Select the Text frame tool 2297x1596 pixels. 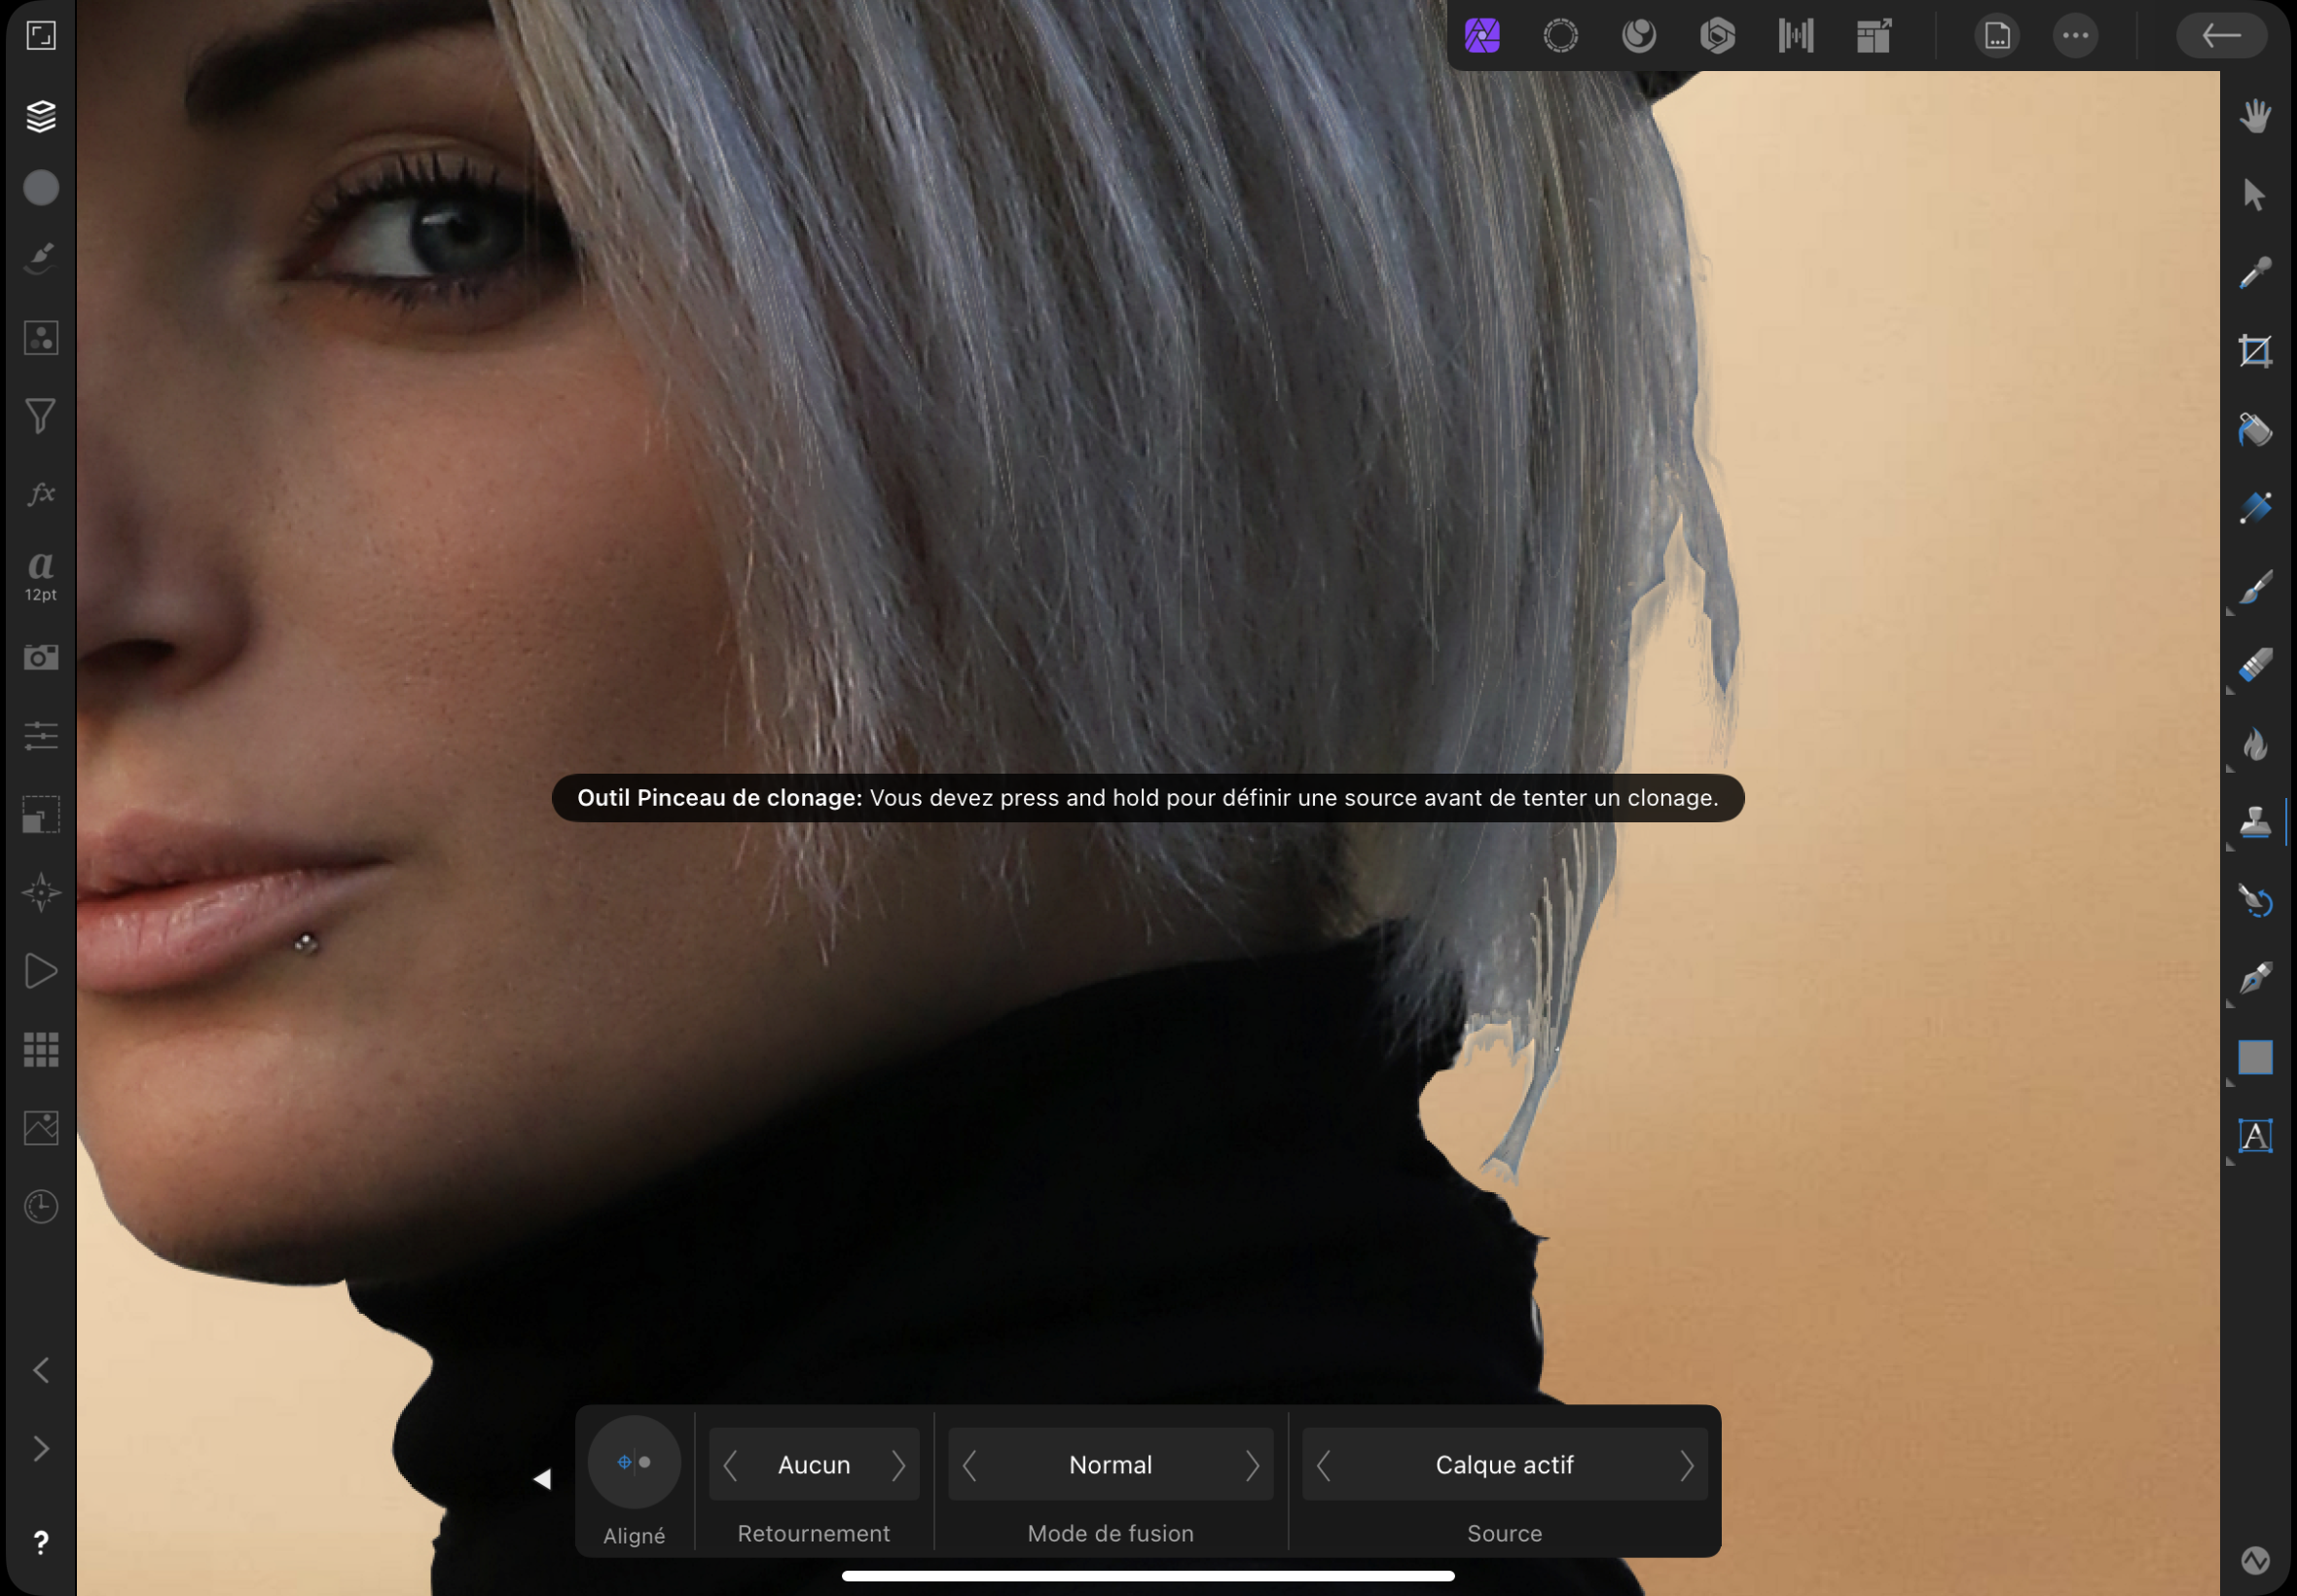click(2255, 1136)
